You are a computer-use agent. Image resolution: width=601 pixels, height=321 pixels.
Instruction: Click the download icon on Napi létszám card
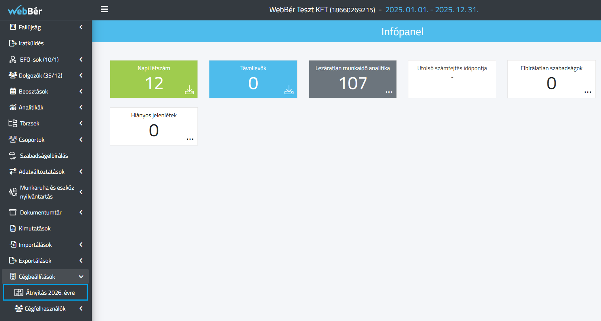189,90
